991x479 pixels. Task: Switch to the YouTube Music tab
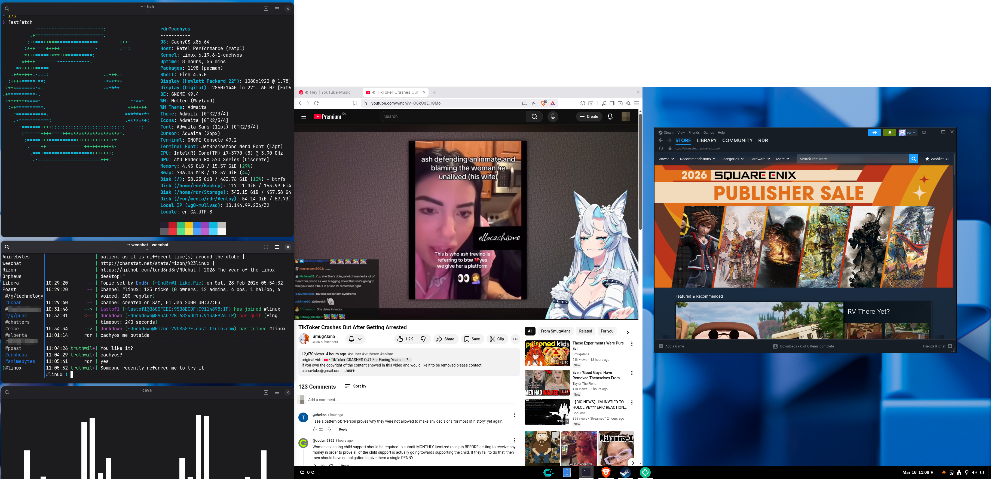pyautogui.click(x=330, y=92)
